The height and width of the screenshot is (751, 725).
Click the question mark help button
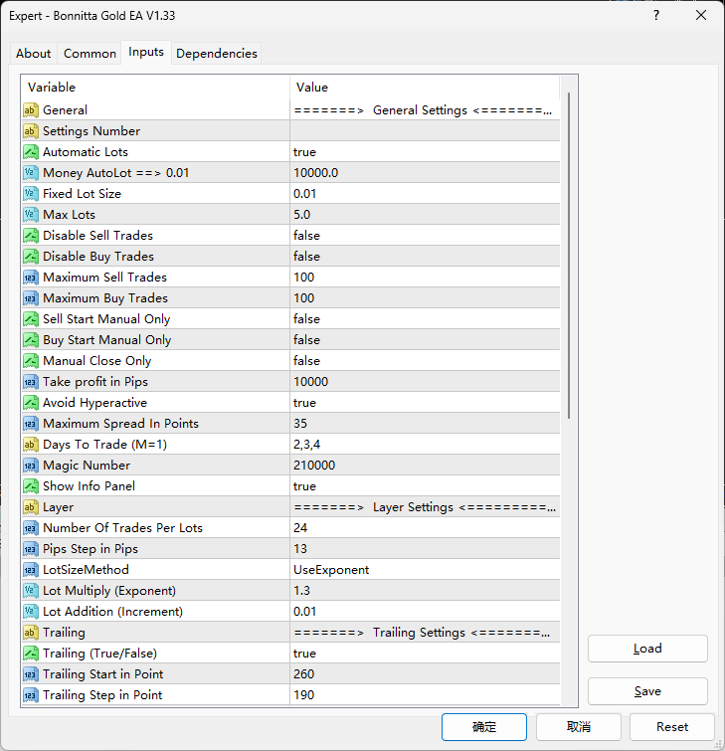(x=656, y=15)
